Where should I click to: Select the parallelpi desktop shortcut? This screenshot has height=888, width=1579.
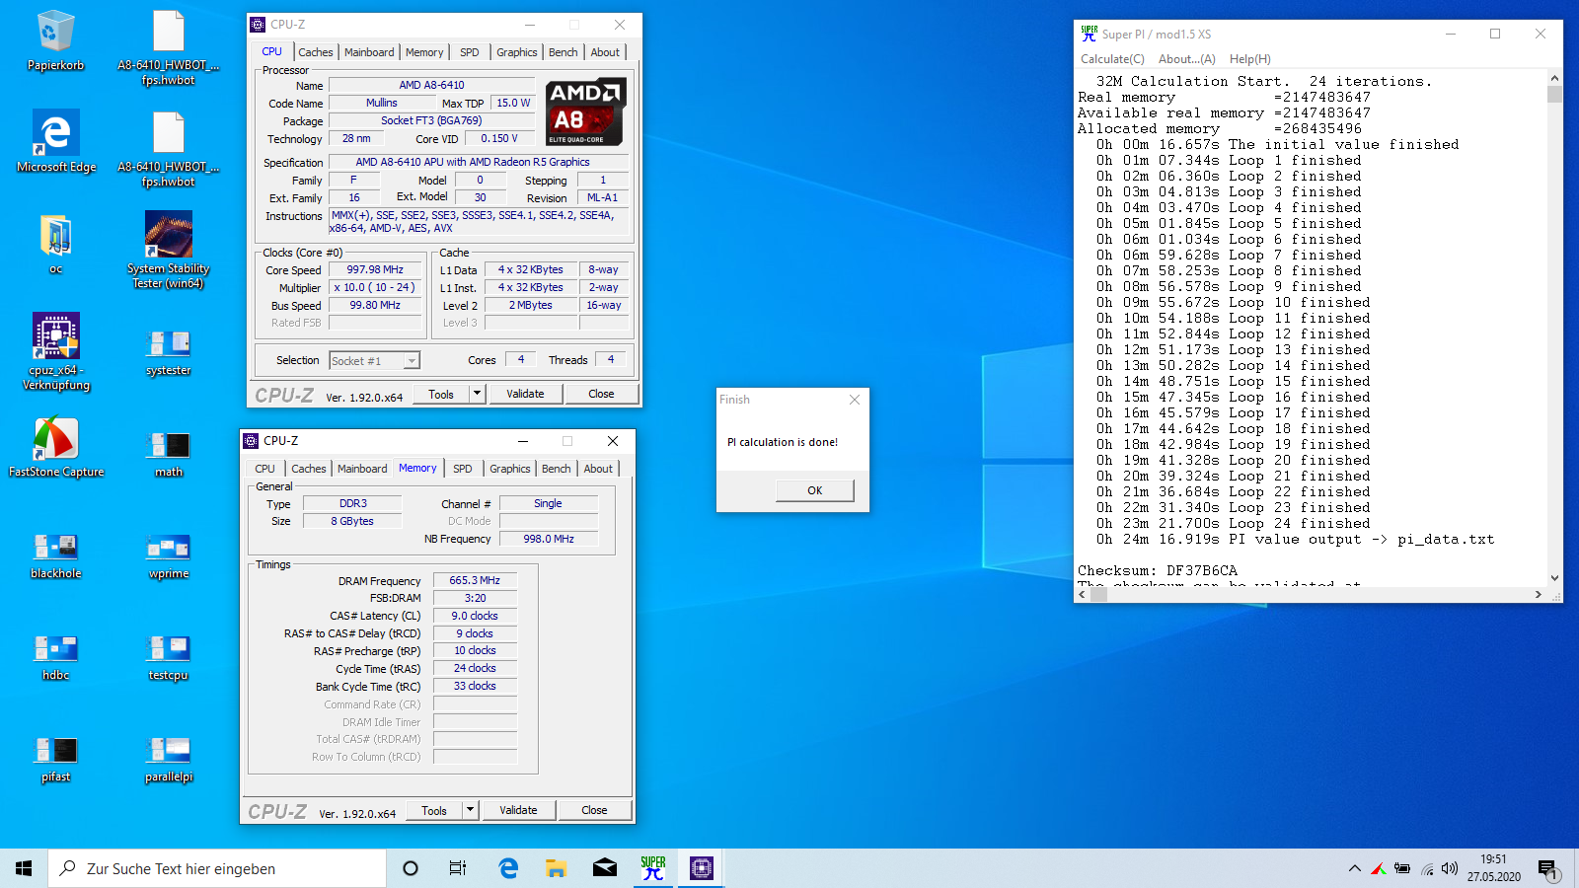coord(169,759)
